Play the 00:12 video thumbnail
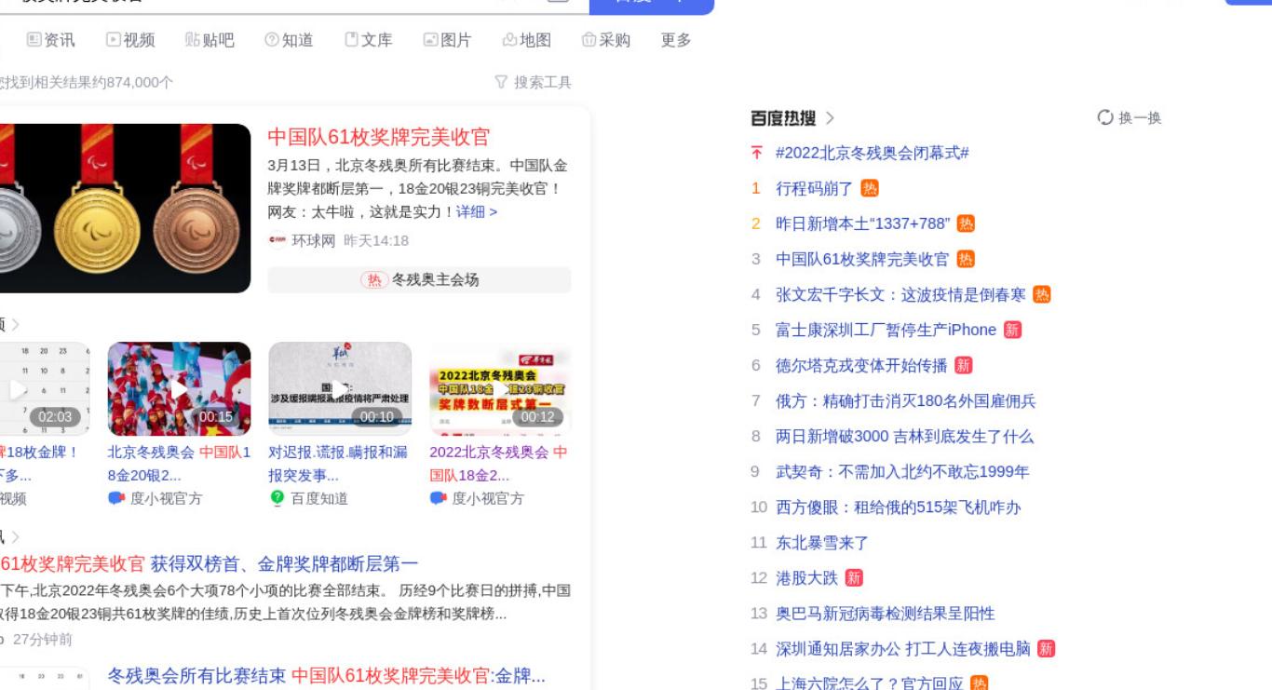 click(500, 388)
